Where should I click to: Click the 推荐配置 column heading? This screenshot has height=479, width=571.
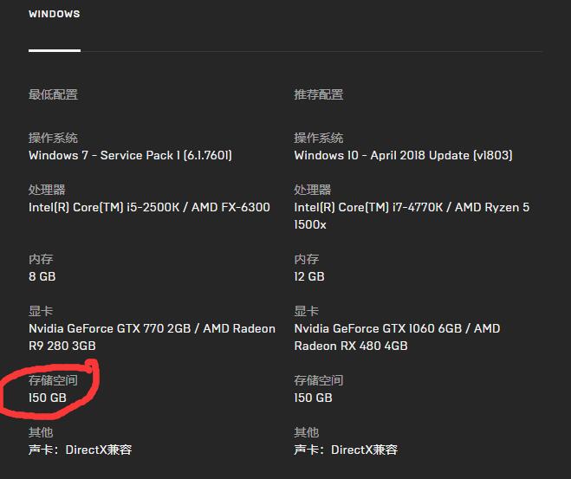pyautogui.click(x=318, y=94)
